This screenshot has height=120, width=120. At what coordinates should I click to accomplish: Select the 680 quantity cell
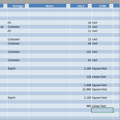[81, 106]
